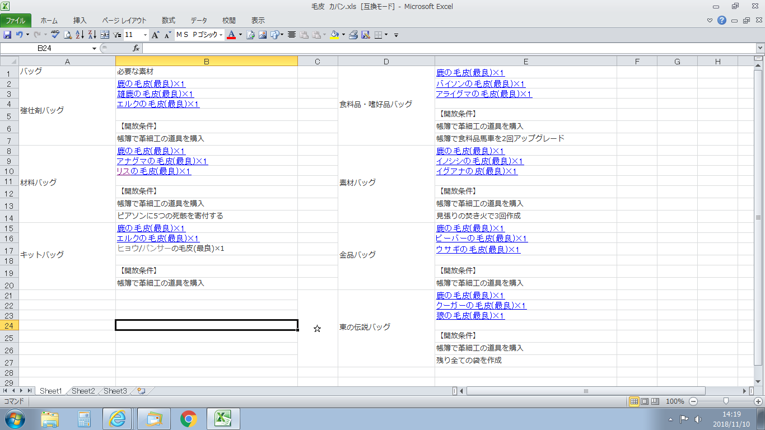Click the font color red A swatch
This screenshot has width=765, height=430.
click(x=231, y=35)
